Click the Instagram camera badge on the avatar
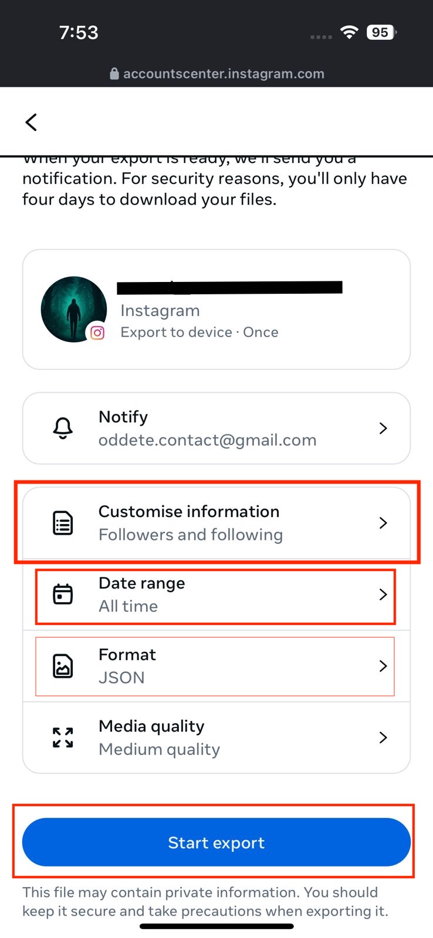The width and height of the screenshot is (433, 938). [97, 332]
